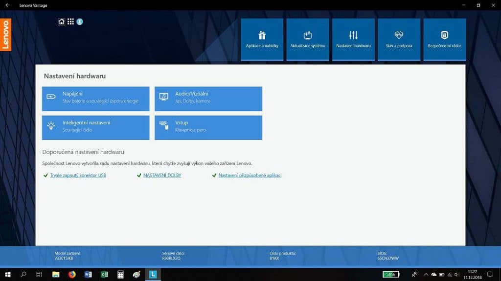
Task: Open the Stav a podpora tile
Action: [399, 40]
